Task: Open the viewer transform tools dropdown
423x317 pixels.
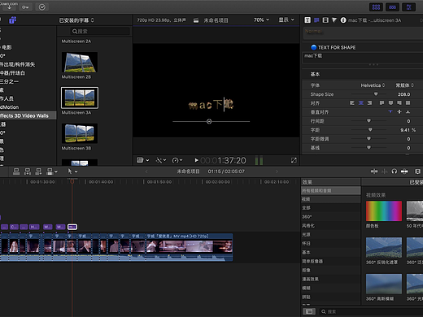Action: tap(143, 160)
